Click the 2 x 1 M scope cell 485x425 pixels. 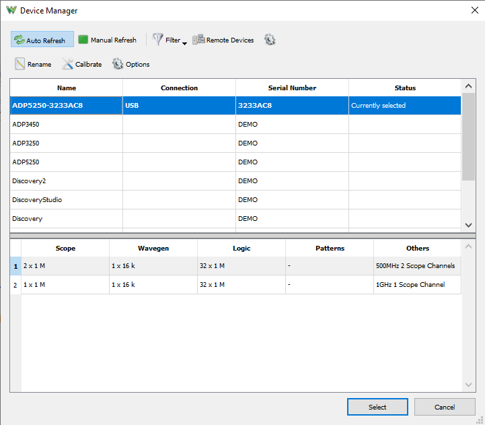click(65, 266)
